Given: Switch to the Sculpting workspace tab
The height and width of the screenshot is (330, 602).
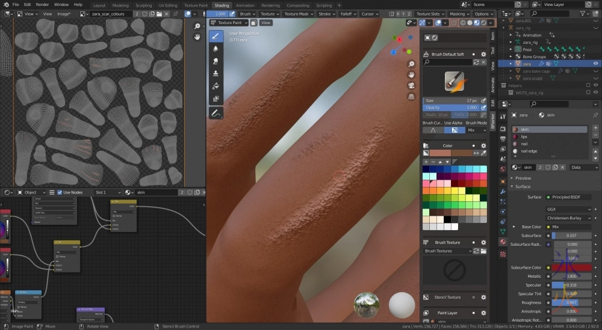Looking at the screenshot, I should coord(143,5).
